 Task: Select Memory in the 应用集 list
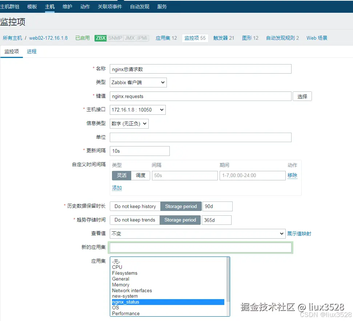168,285
